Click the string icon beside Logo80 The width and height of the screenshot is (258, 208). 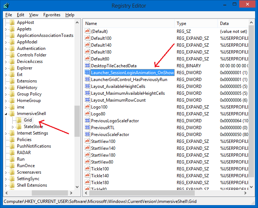(x=87, y=114)
